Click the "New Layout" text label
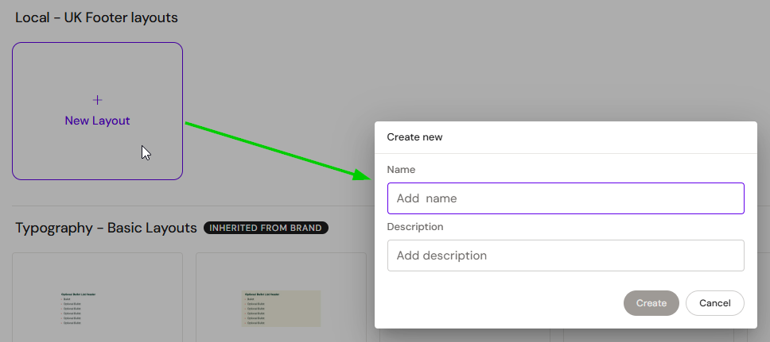Image resolution: width=770 pixels, height=342 pixels. (97, 121)
